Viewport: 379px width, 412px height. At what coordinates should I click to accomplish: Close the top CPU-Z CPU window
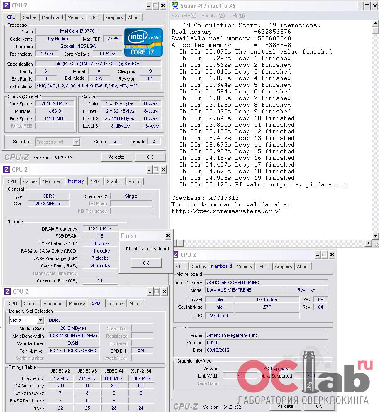[163, 5]
